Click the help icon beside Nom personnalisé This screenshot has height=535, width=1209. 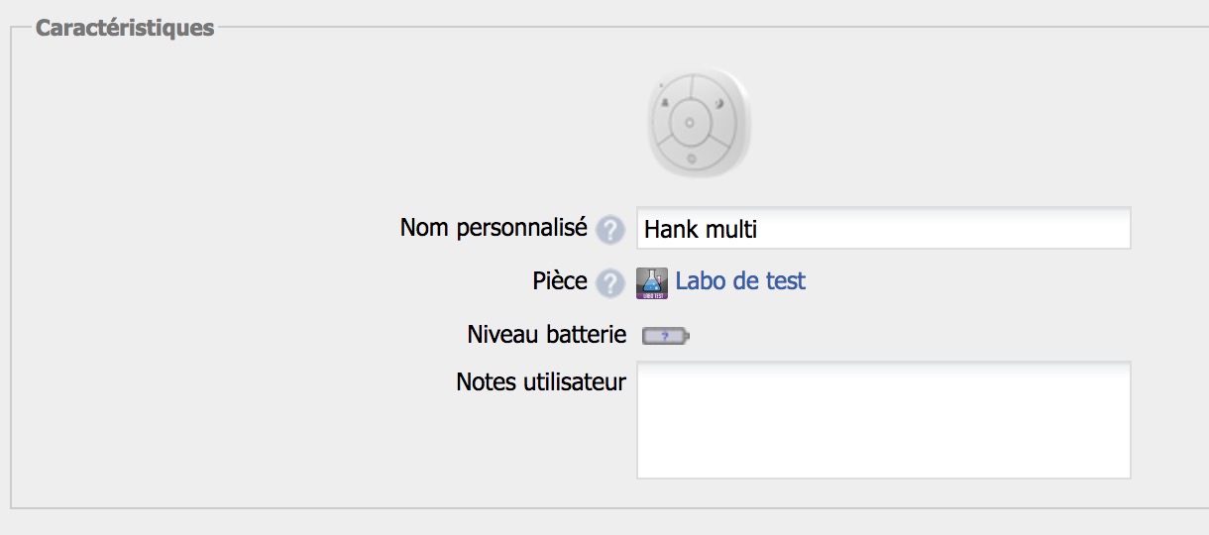point(610,231)
